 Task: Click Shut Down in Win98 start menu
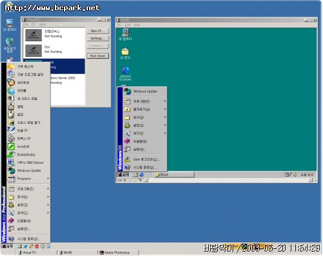point(145,167)
